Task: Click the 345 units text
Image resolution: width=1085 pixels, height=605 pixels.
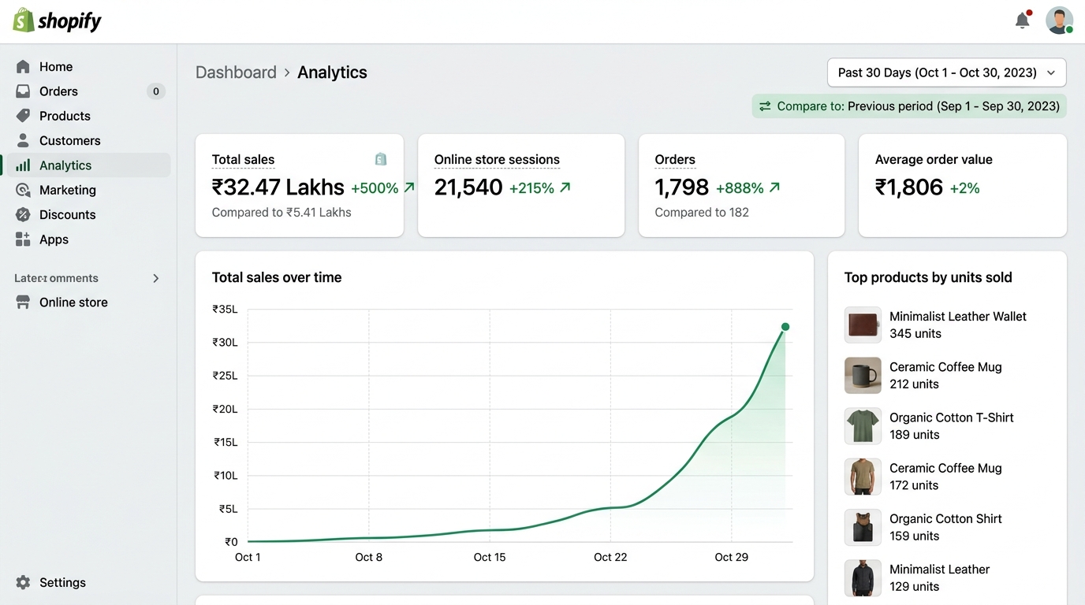Action: (915, 334)
